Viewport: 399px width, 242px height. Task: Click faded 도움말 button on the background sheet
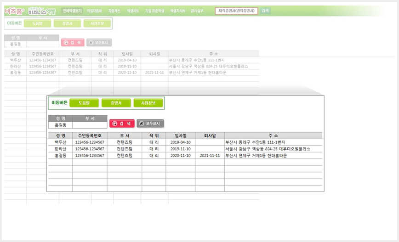point(37,23)
